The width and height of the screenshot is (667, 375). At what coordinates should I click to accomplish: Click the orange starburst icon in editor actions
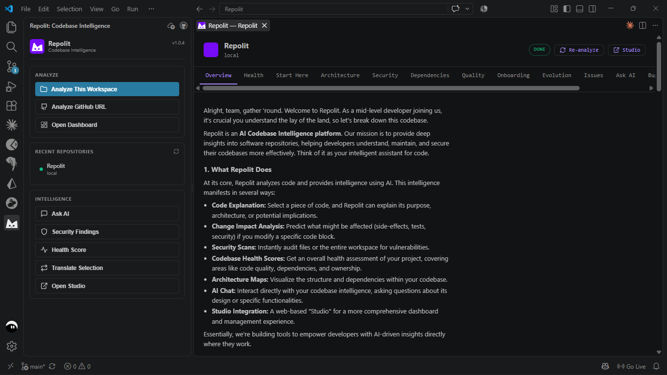pos(630,25)
